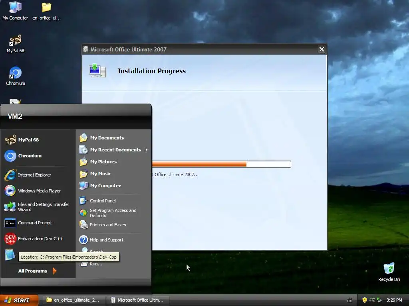Launch Embarcadero Dev-C++ from Start menu
Viewport: 409px width, 306px height.
[38, 239]
